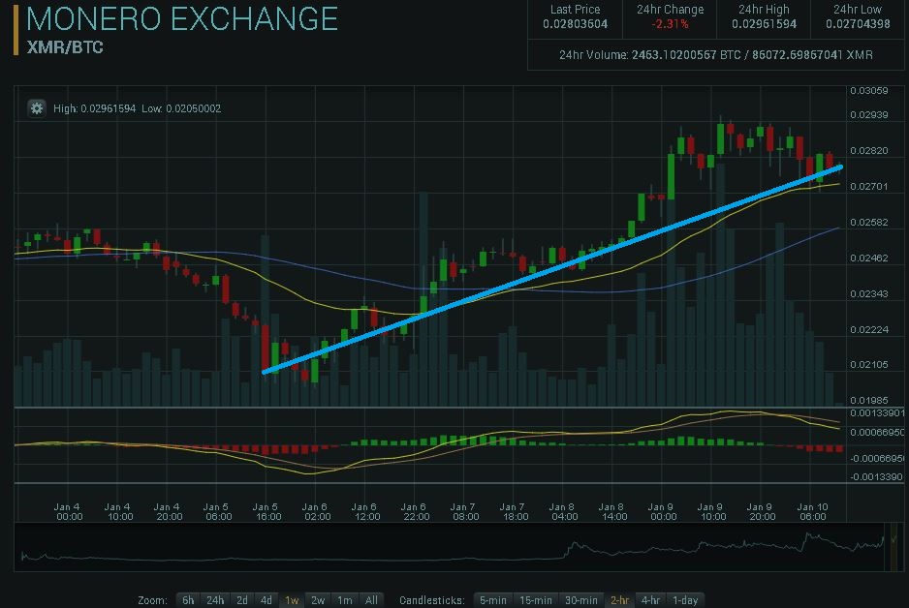909x608 pixels.
Task: Click price axis label 0.02105
Action: coord(869,364)
